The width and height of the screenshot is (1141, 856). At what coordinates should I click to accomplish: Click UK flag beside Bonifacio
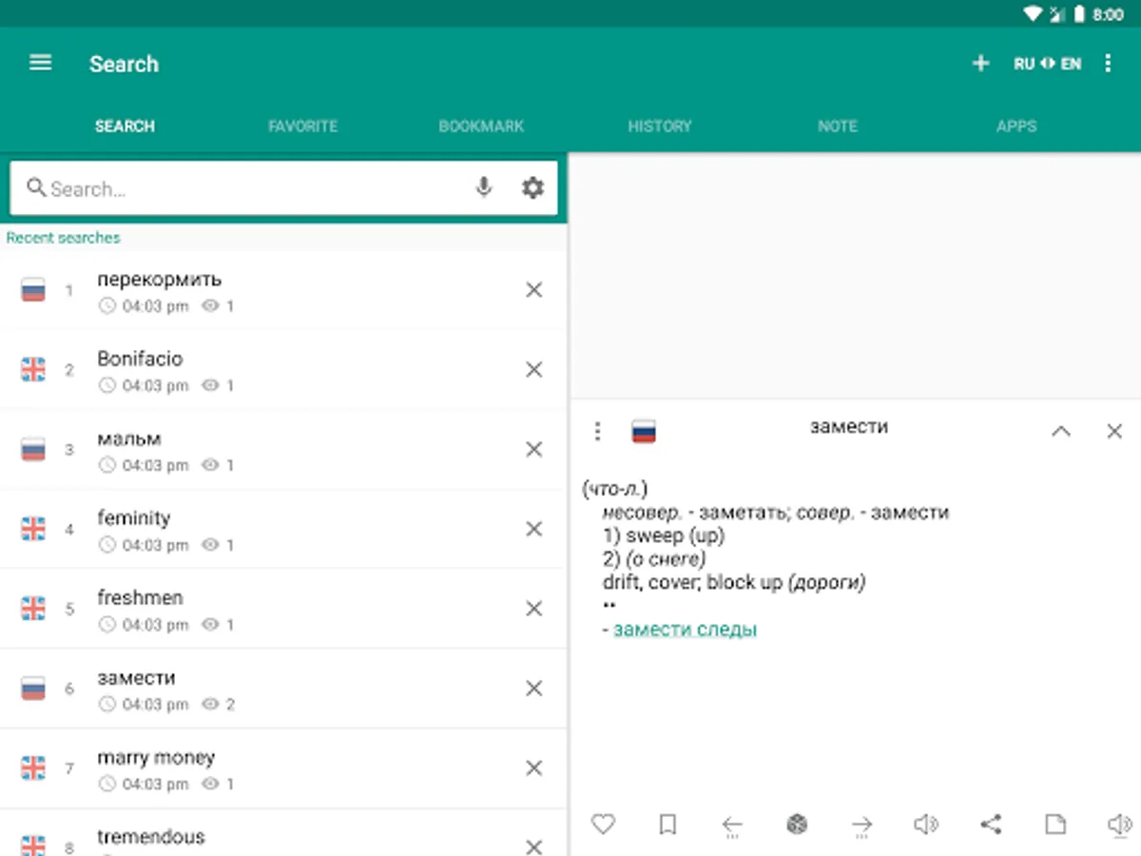tap(33, 370)
